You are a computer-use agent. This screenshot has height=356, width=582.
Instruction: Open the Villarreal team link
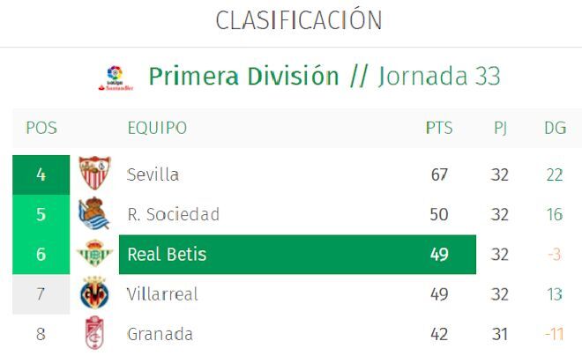click(x=162, y=294)
